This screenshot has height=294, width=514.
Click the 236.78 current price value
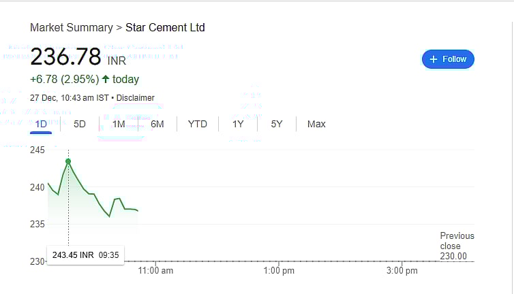pyautogui.click(x=65, y=56)
